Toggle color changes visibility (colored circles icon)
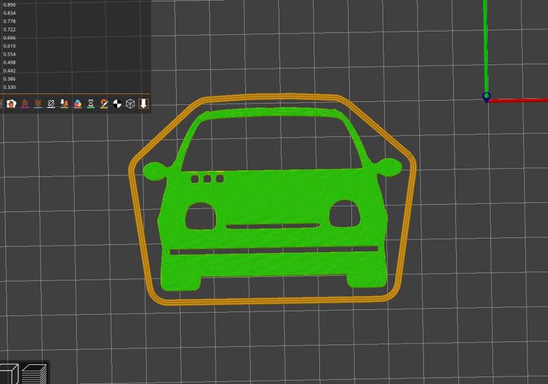The width and height of the screenshot is (548, 384). click(77, 104)
